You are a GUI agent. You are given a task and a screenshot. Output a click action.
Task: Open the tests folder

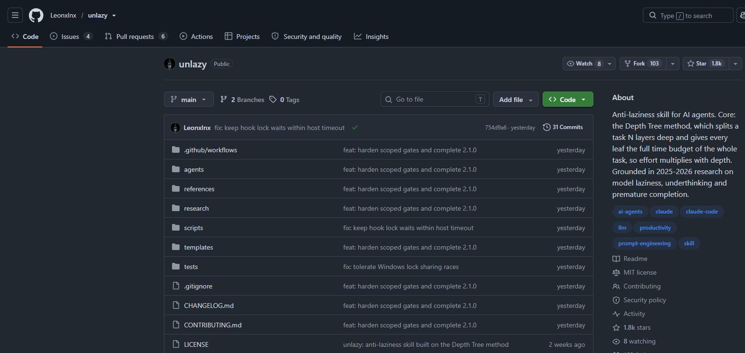tap(191, 267)
